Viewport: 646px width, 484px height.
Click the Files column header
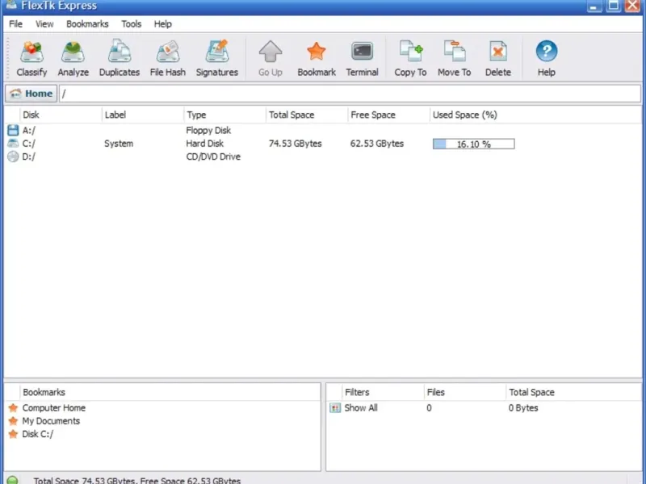(465, 392)
